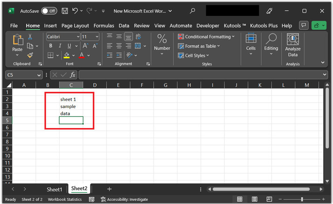Click the Save icon in title bar

pyautogui.click(x=65, y=11)
